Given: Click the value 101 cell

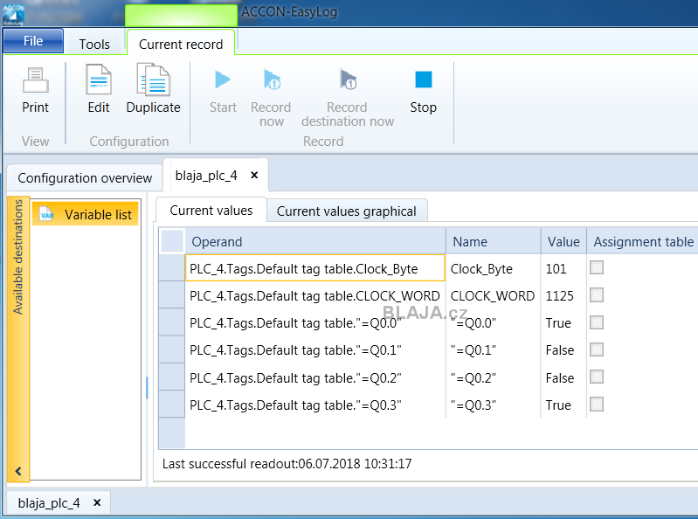Looking at the screenshot, I should 563,268.
